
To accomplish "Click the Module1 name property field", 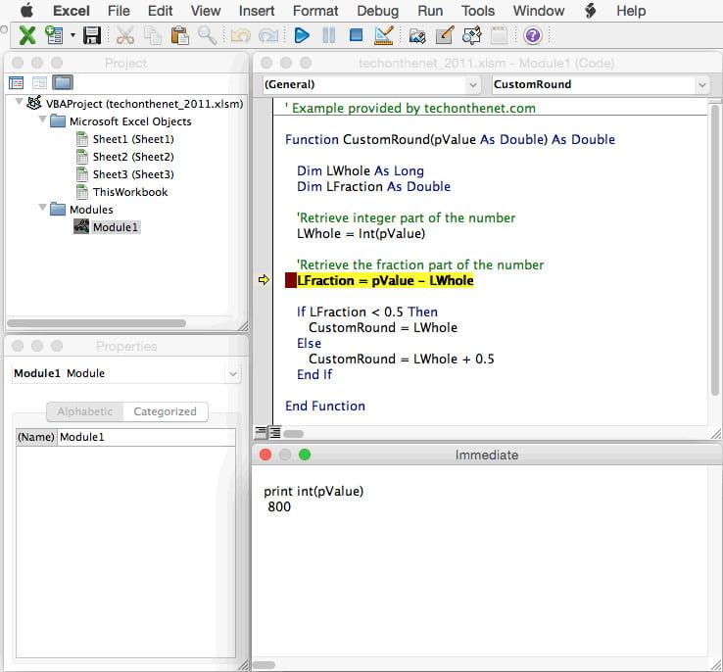I will point(146,437).
